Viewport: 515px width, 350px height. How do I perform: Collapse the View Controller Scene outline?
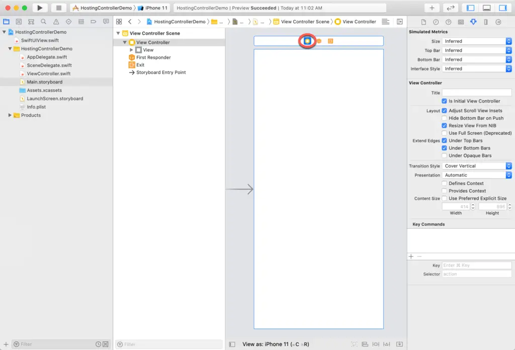pos(118,33)
